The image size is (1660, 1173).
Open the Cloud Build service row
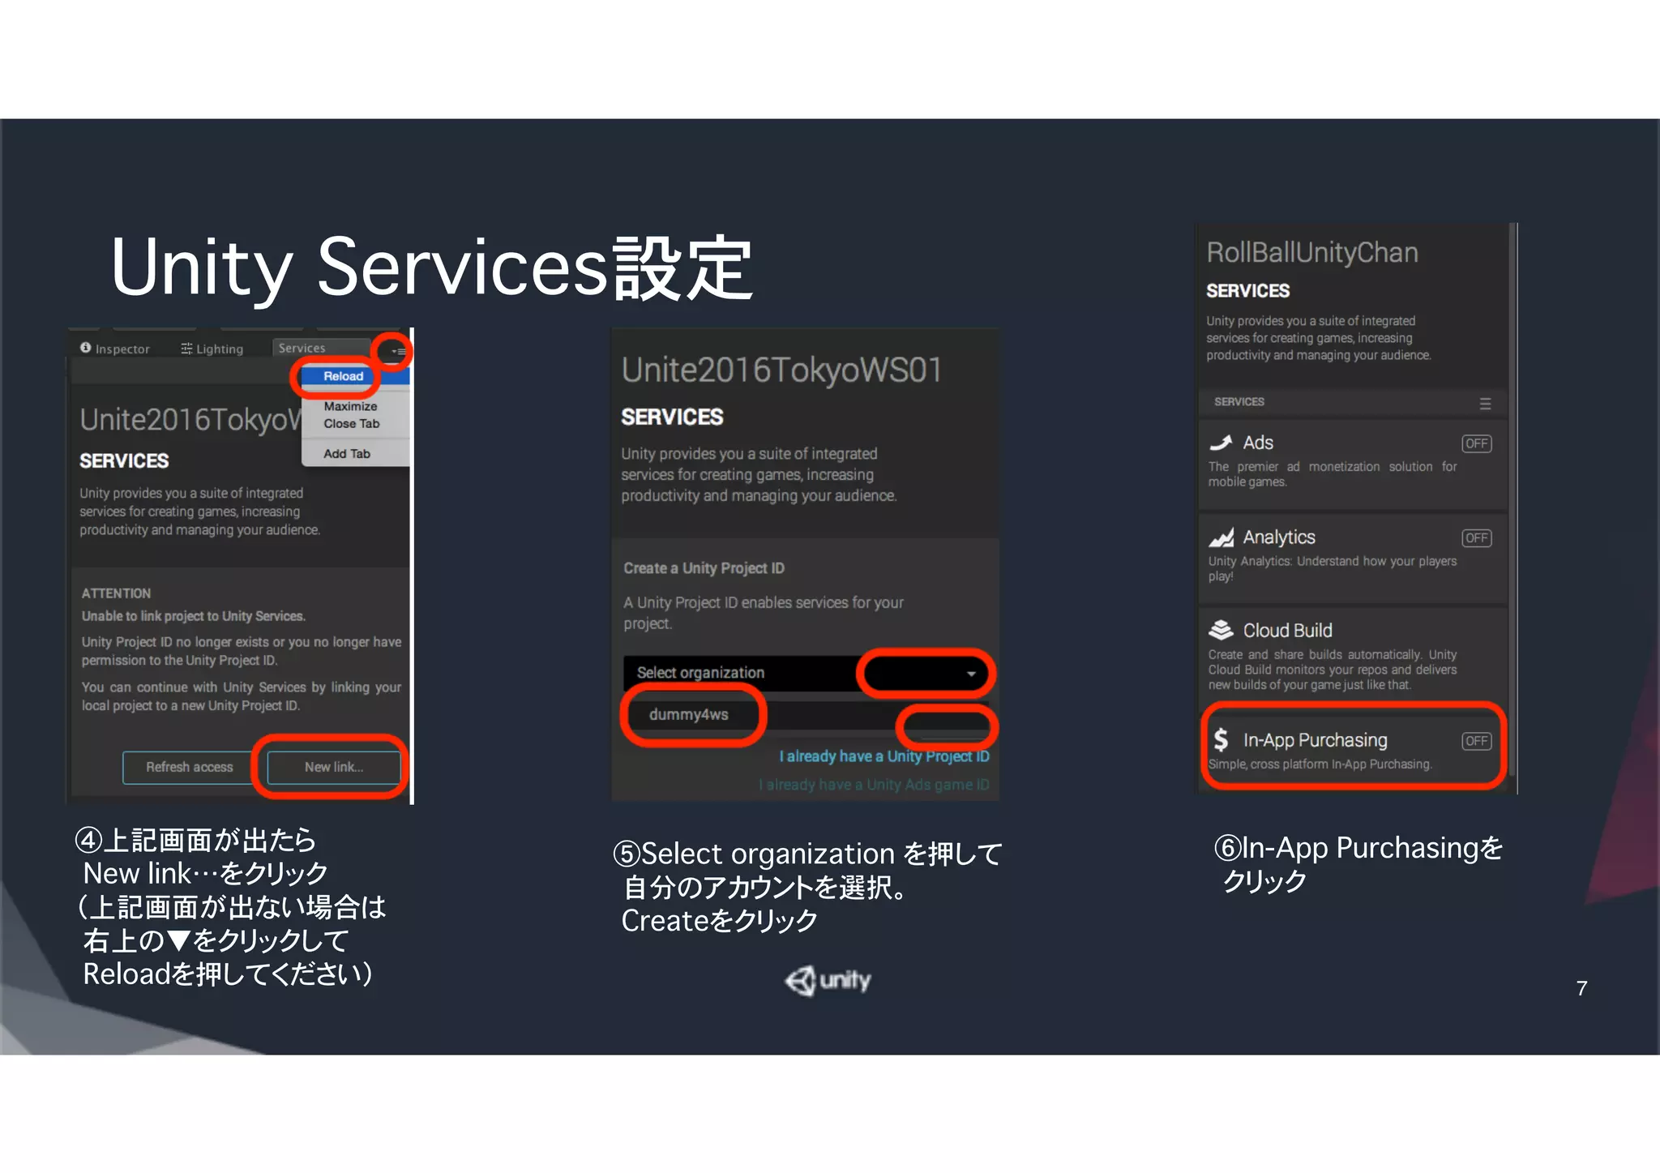(1352, 655)
